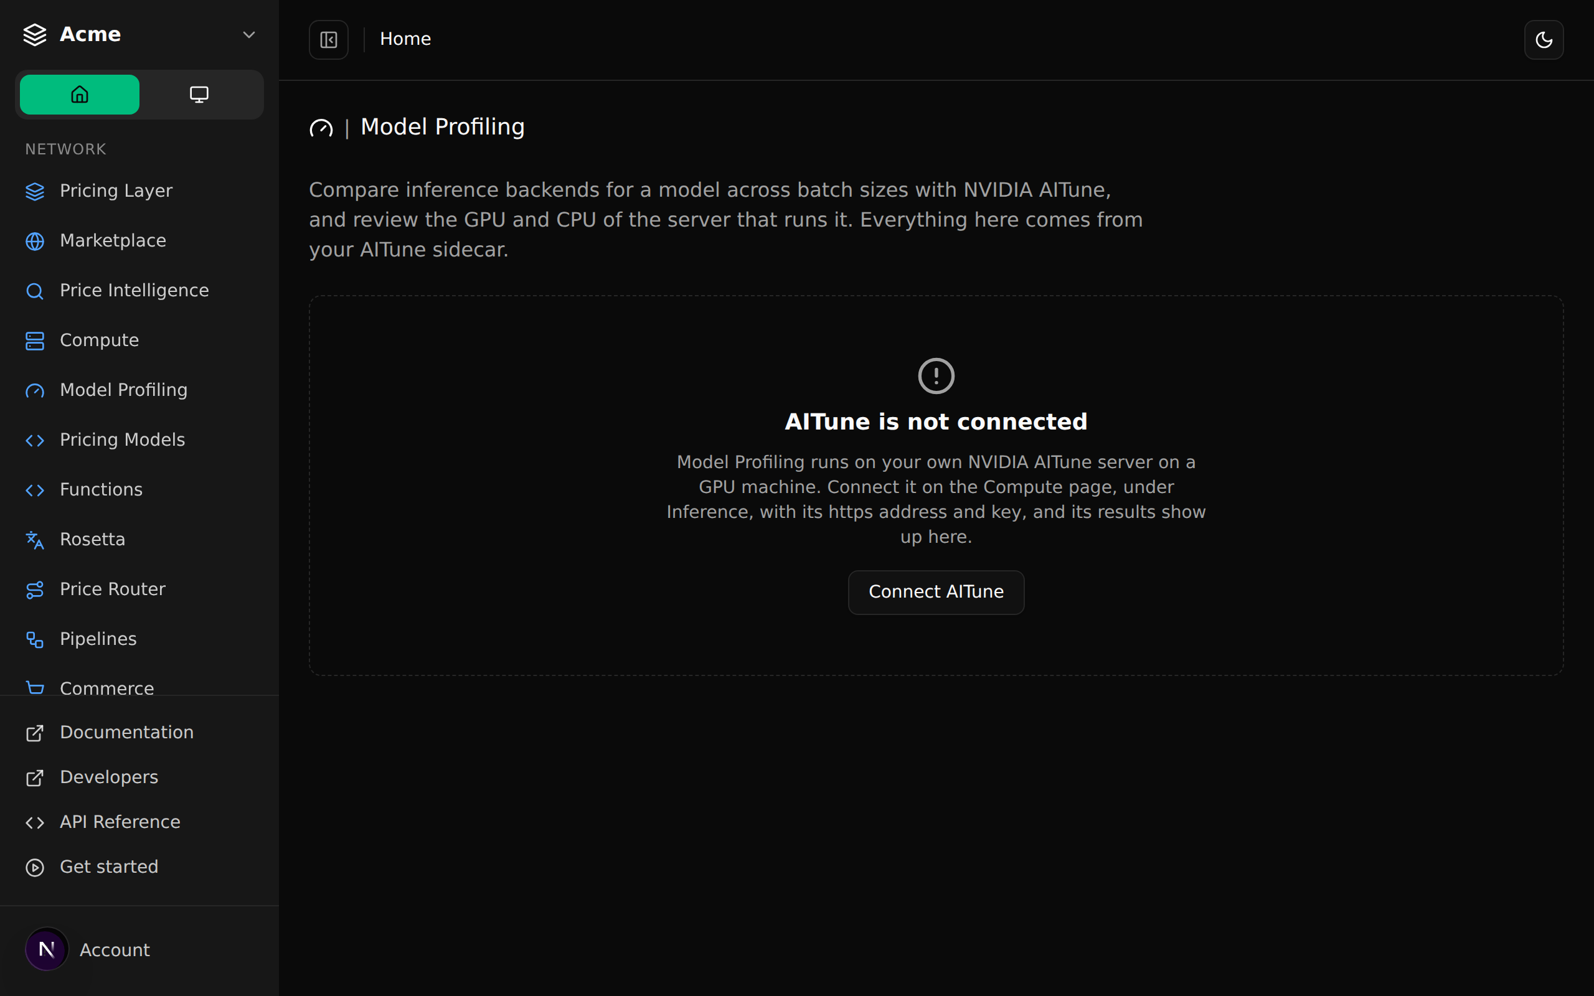Open the Get started guide
Viewport: 1594px width, 996px height.
(x=139, y=867)
